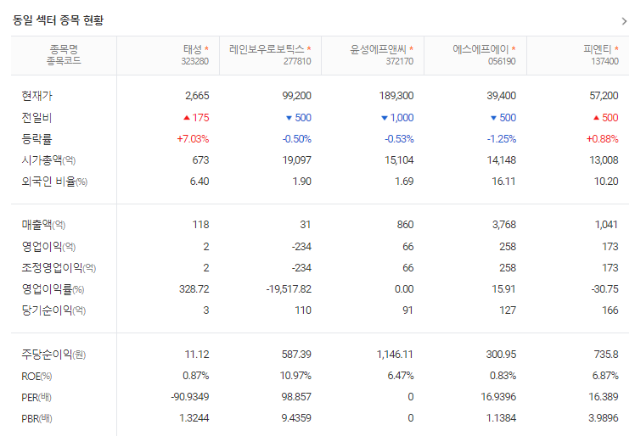Click operating margin -30.75
The height and width of the screenshot is (436, 635).
(604, 289)
